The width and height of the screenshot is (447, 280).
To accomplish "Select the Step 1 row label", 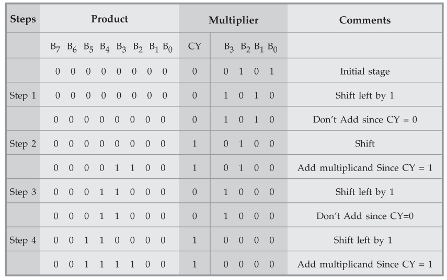I will point(23,96).
